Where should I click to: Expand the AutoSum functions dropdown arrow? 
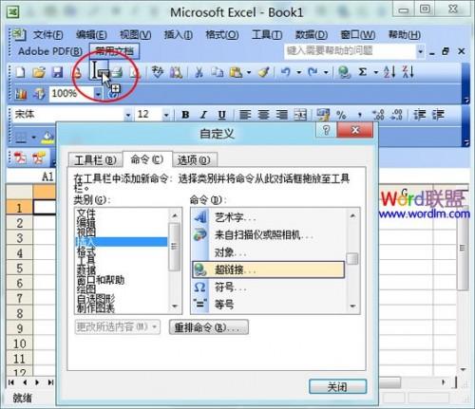376,72
